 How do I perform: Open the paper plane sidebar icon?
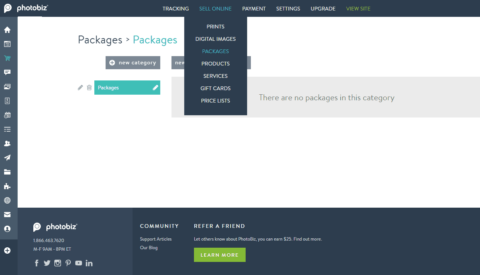click(7, 158)
